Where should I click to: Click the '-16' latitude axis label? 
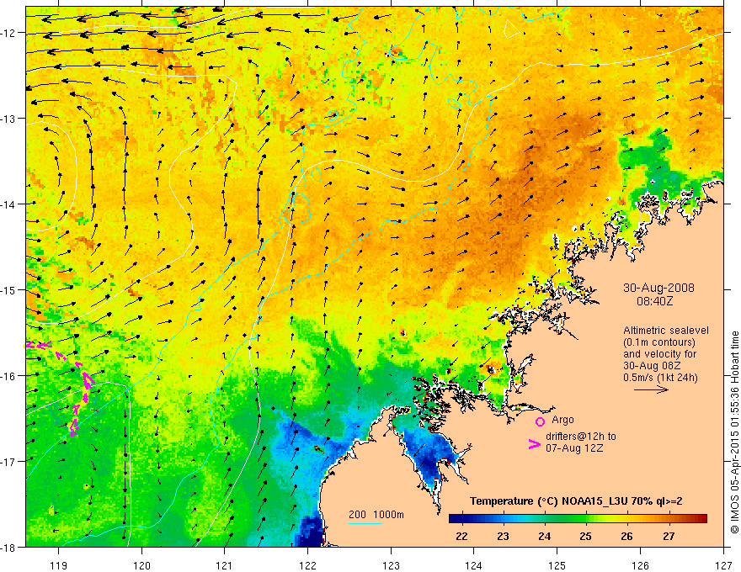click(x=8, y=376)
